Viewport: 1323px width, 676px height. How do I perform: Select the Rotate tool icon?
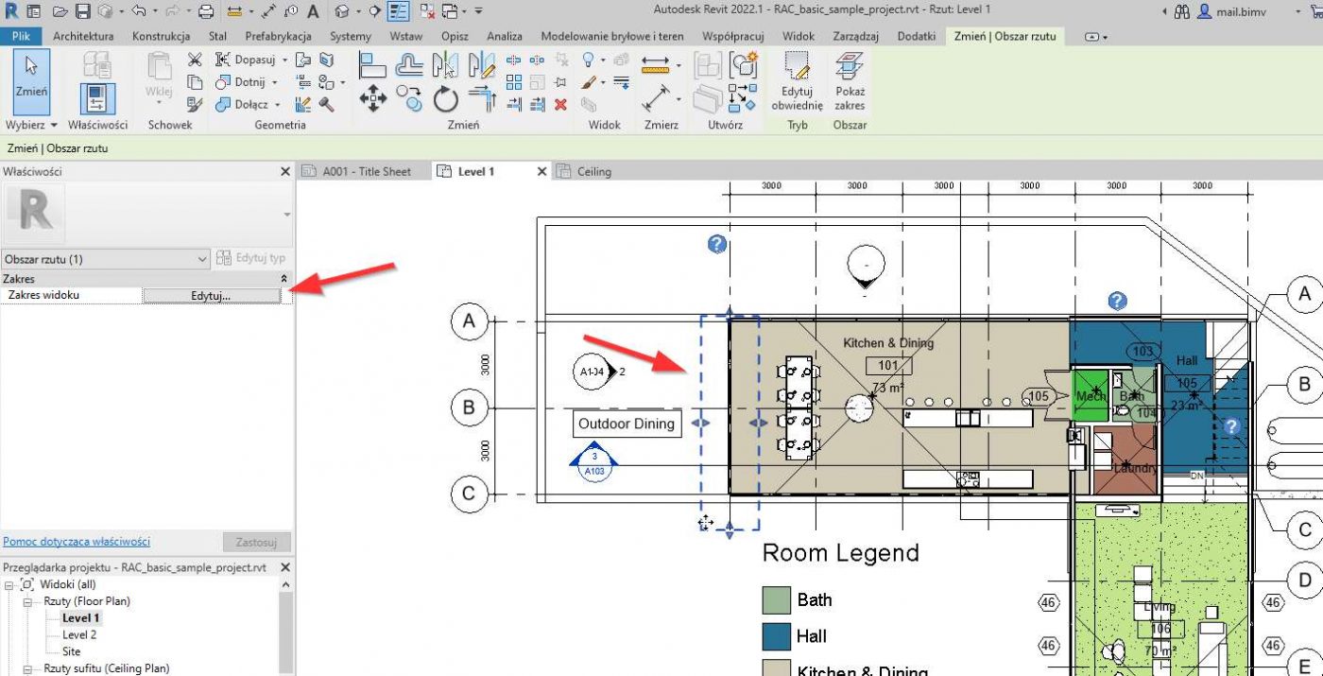click(445, 98)
